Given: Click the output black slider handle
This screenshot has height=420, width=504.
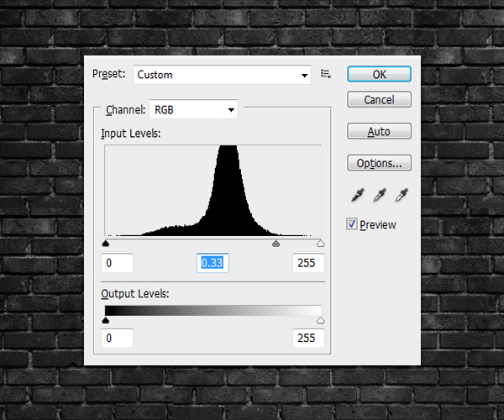Looking at the screenshot, I should 106,321.
